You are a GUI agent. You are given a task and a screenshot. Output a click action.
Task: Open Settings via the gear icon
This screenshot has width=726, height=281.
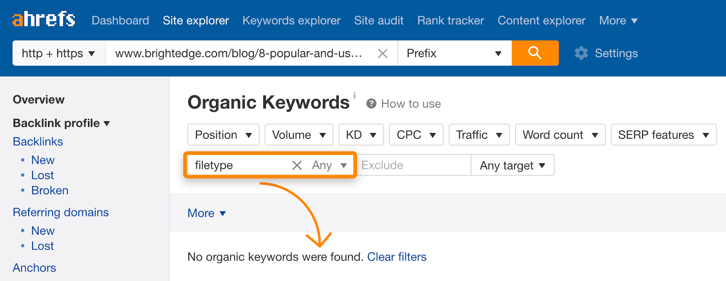581,53
